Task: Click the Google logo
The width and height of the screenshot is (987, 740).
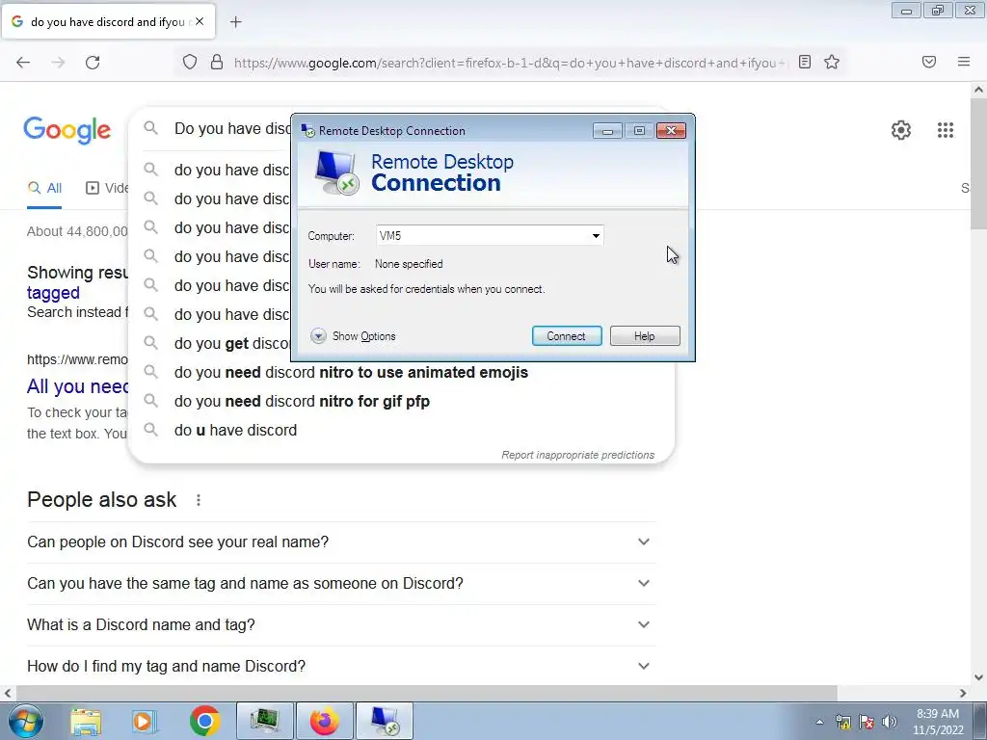Action: (67, 130)
